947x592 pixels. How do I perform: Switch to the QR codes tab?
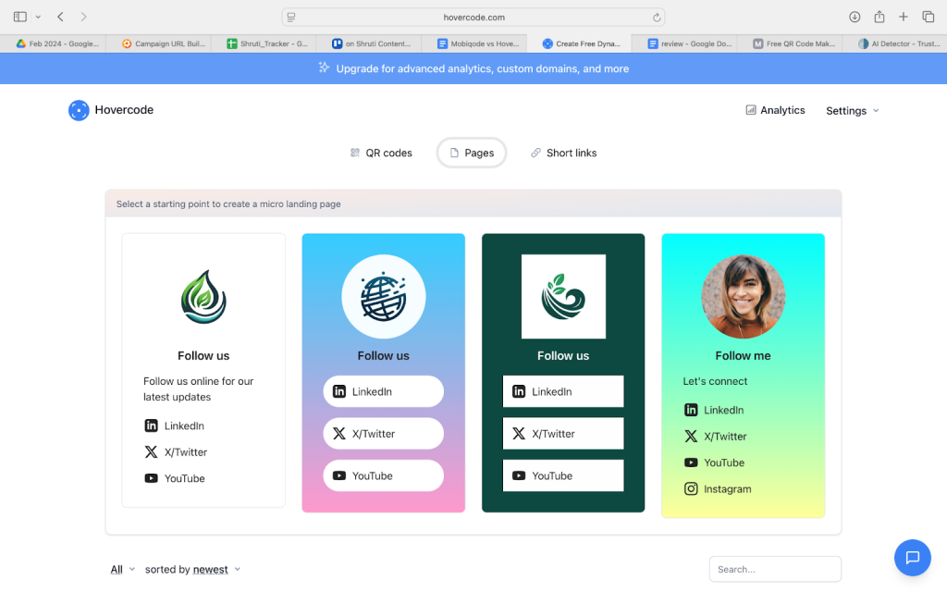click(381, 153)
